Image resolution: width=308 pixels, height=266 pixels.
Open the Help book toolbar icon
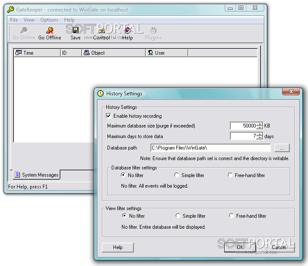click(127, 30)
